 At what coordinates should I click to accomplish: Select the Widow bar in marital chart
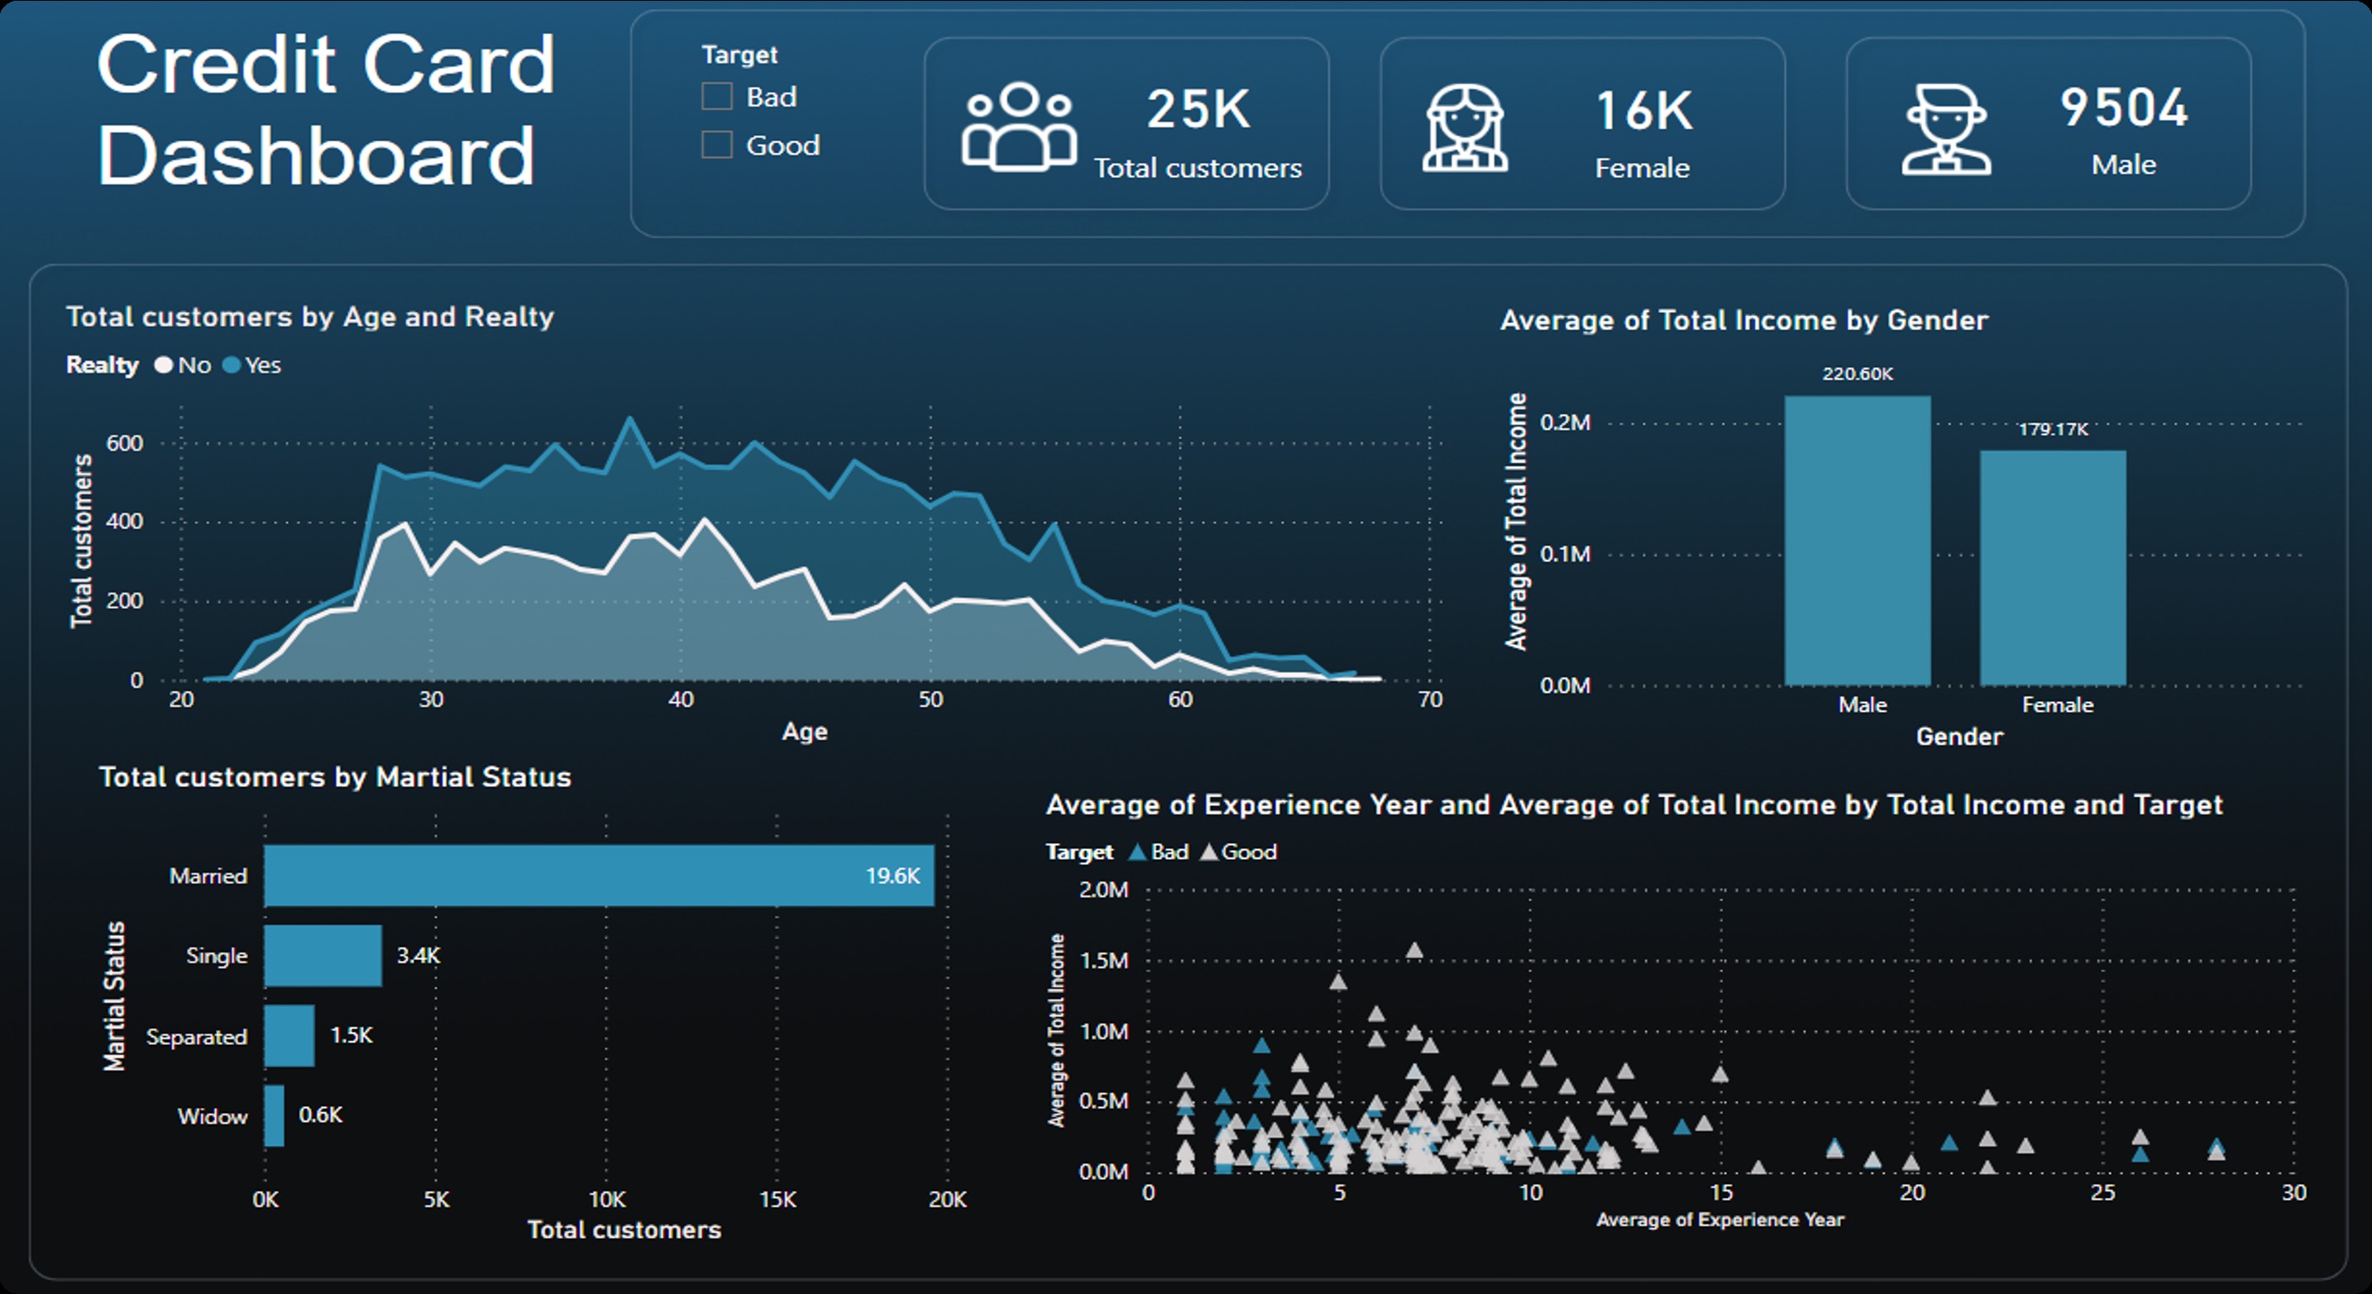[x=275, y=1116]
